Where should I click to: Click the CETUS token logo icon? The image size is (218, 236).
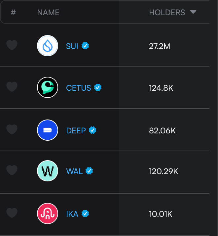tap(48, 88)
